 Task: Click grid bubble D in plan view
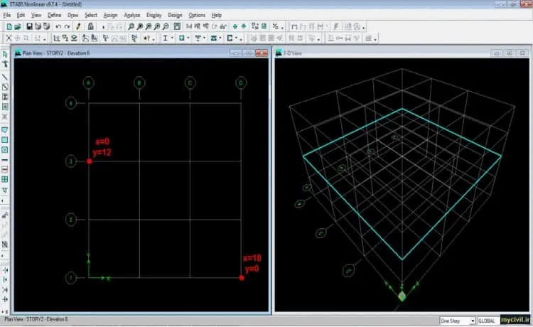coord(241,82)
